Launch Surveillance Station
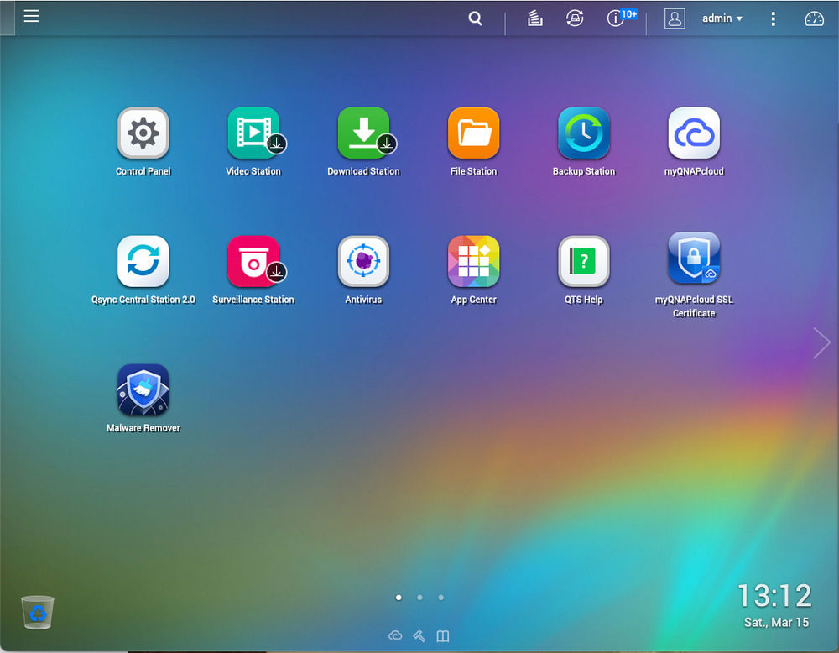 click(x=253, y=262)
